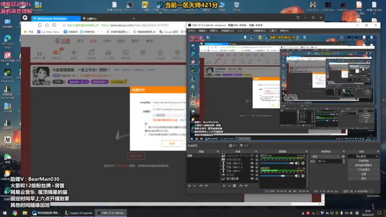Toggle visibility of text (GDI+) source
Image resolution: width=386 pixels, height=217 pixels.
[x=252, y=171]
